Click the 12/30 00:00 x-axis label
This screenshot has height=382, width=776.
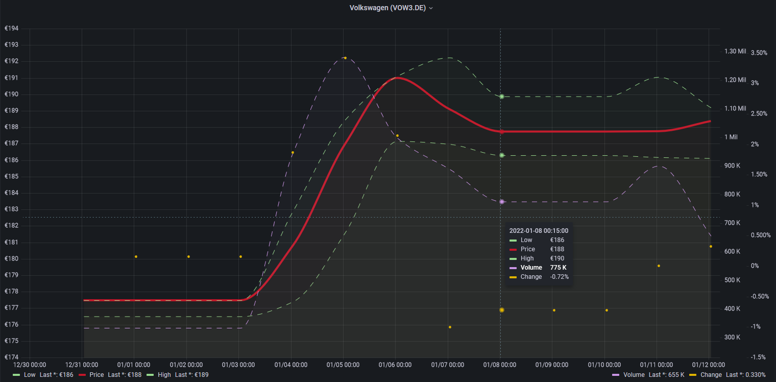click(29, 365)
